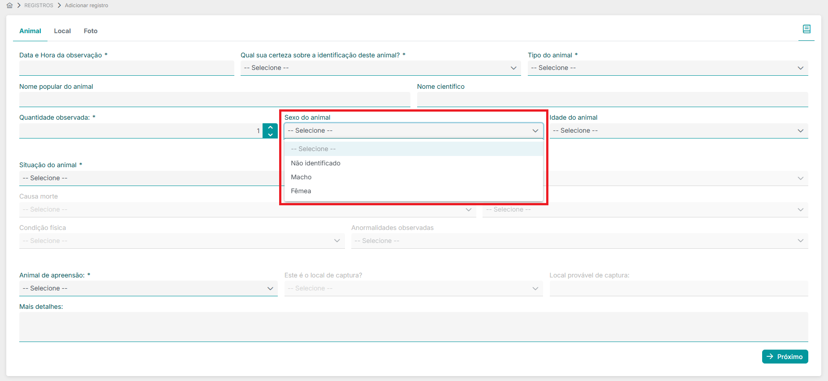Choose Fêmea from sex dropdown list
This screenshot has height=381, width=828.
pos(301,191)
